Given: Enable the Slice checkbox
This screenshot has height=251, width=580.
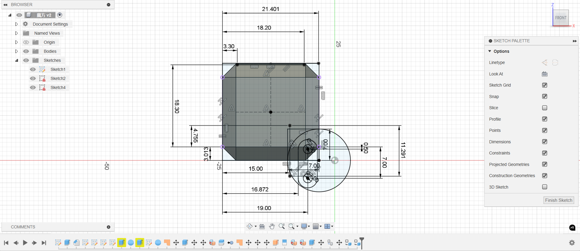Looking at the screenshot, I should (545, 108).
